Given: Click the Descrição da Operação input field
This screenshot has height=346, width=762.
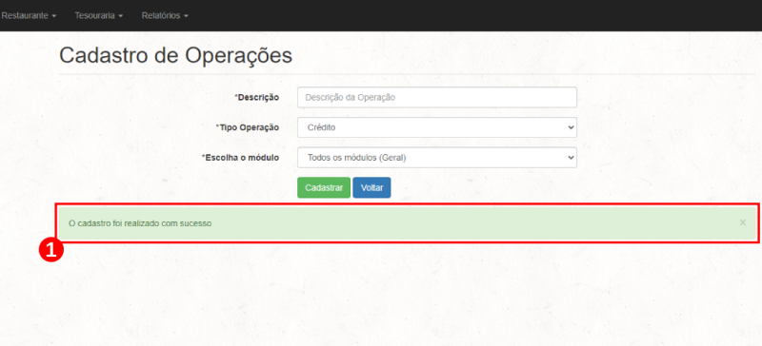Looking at the screenshot, I should (437, 97).
